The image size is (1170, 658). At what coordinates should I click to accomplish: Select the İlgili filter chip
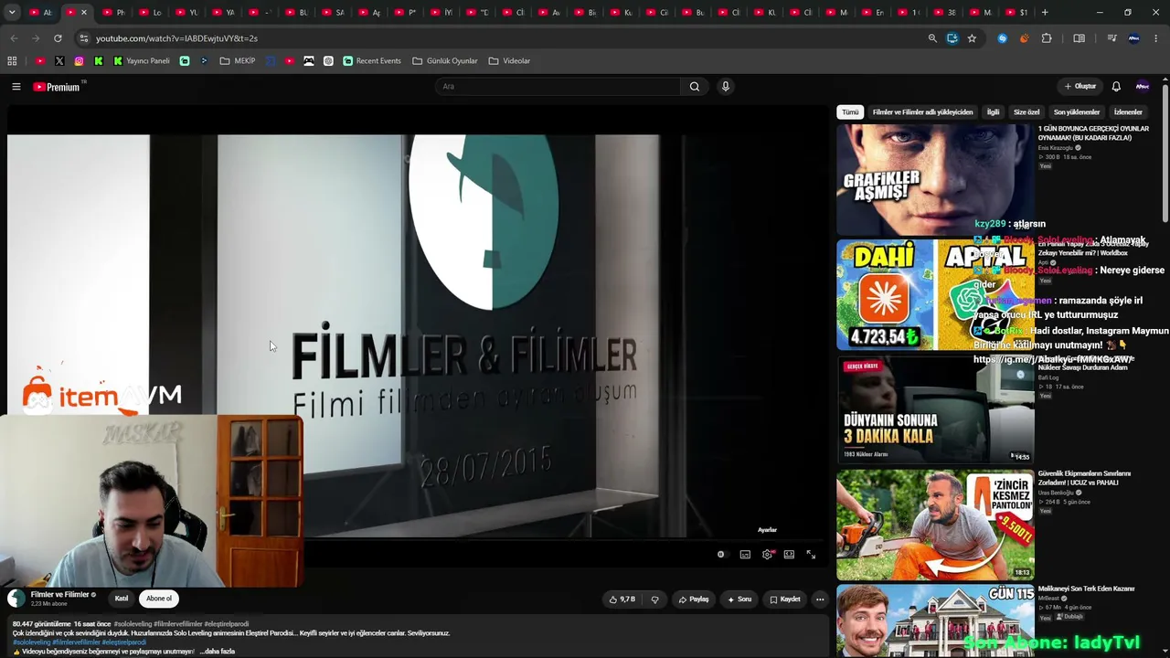pyautogui.click(x=993, y=112)
